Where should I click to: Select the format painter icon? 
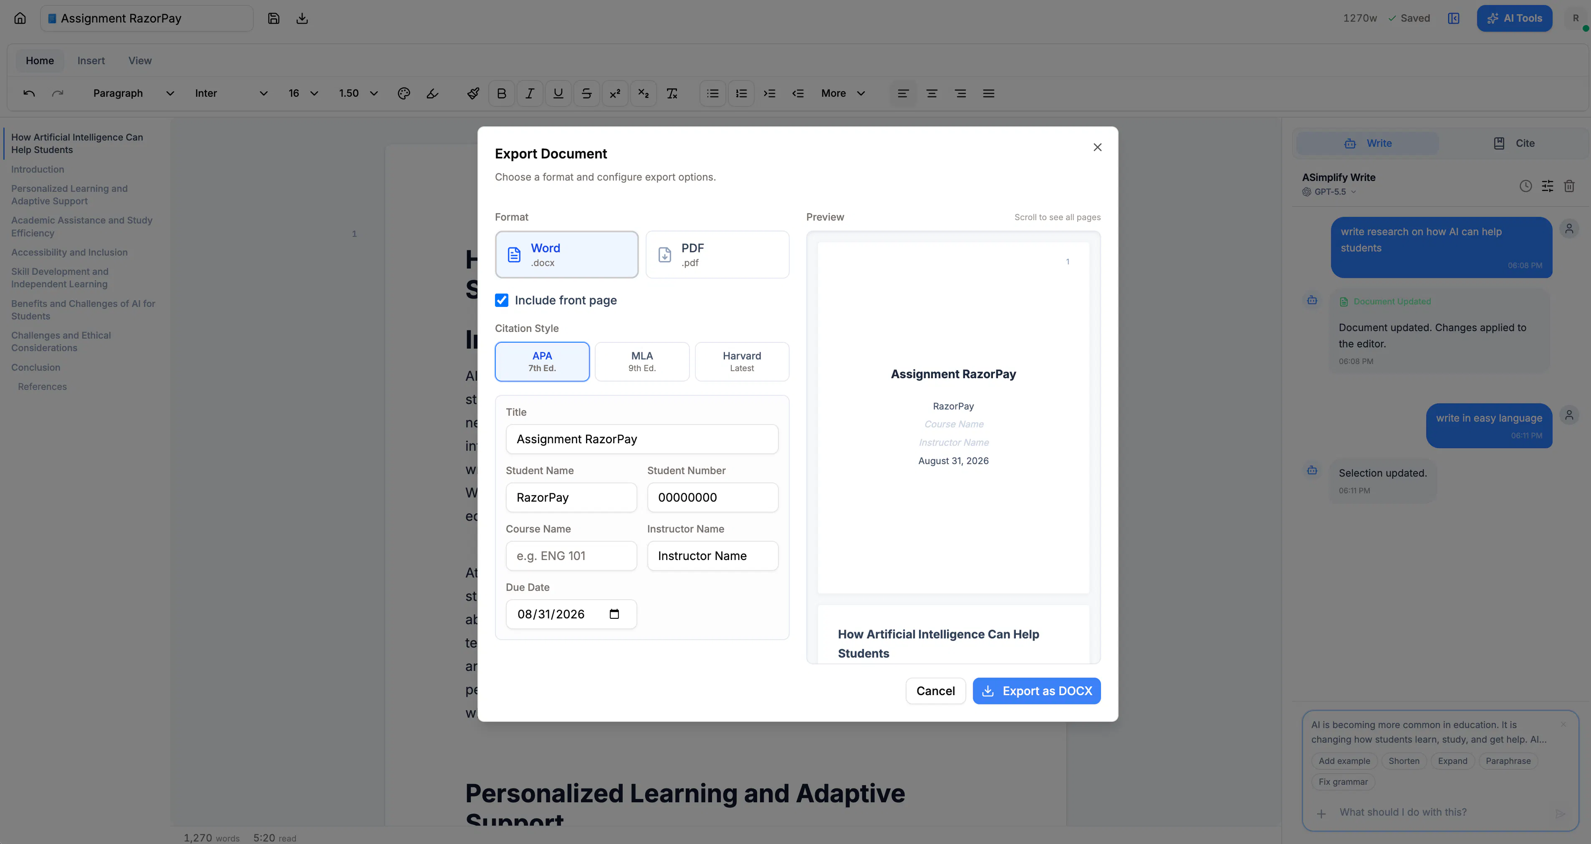[x=473, y=93]
